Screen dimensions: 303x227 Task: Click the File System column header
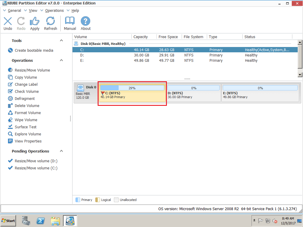[194, 37]
